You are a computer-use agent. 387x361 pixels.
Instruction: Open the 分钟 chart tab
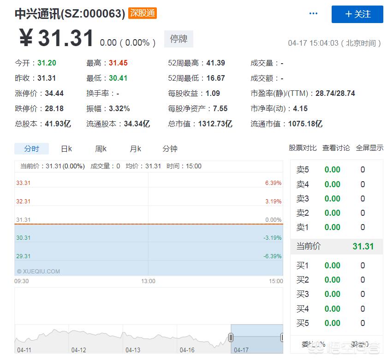(x=170, y=149)
